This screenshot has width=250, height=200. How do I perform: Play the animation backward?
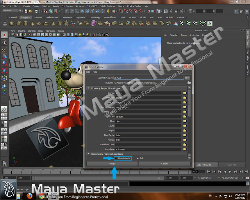[x=225, y=171]
